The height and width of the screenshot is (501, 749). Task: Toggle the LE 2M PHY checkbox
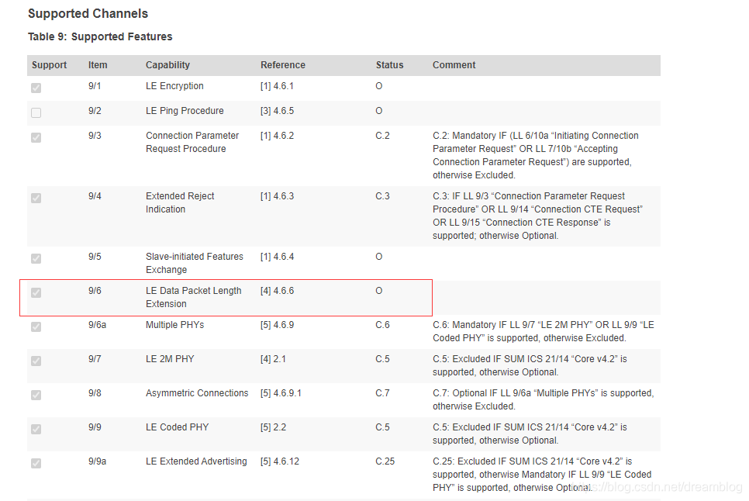coord(36,361)
